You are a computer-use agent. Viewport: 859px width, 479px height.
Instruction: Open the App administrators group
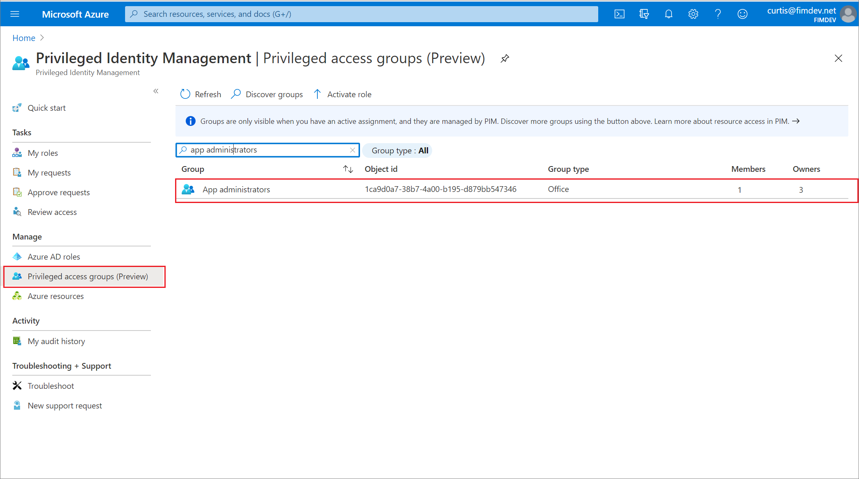coord(236,189)
